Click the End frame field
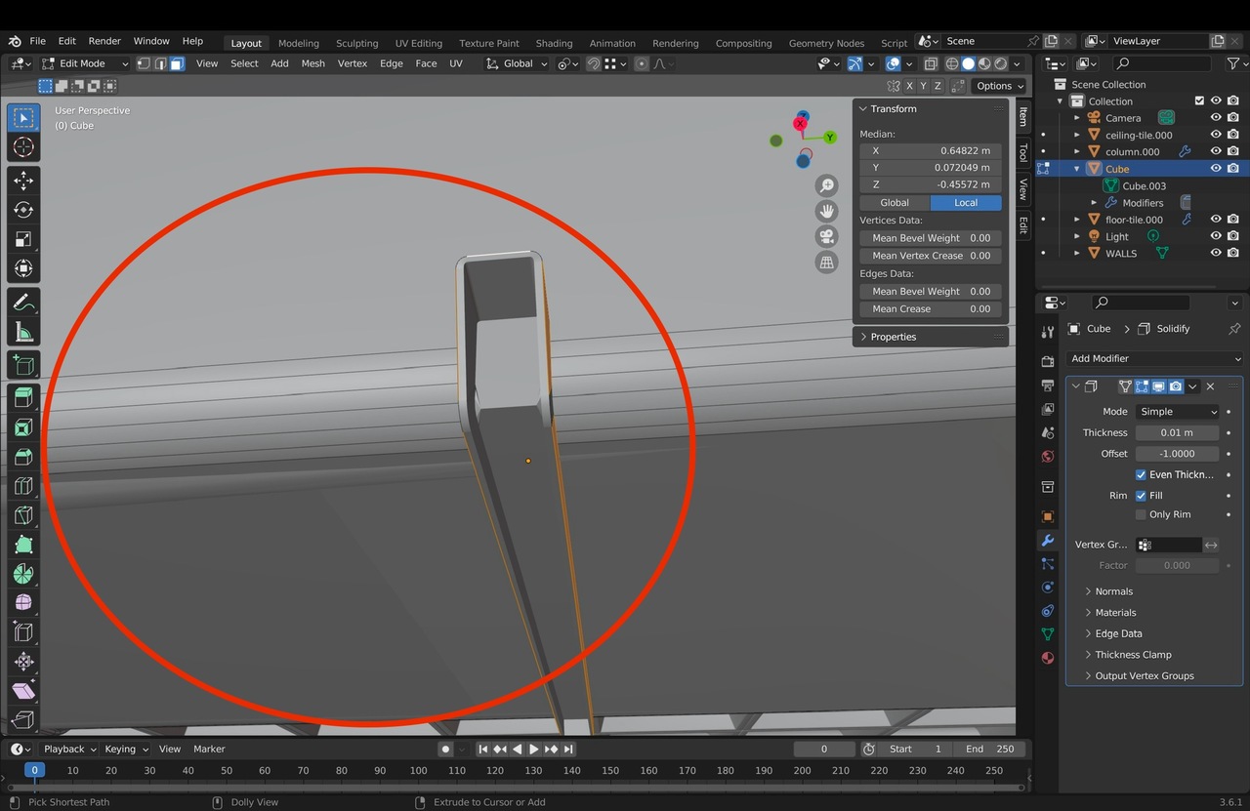The image size is (1250, 811). click(x=990, y=750)
